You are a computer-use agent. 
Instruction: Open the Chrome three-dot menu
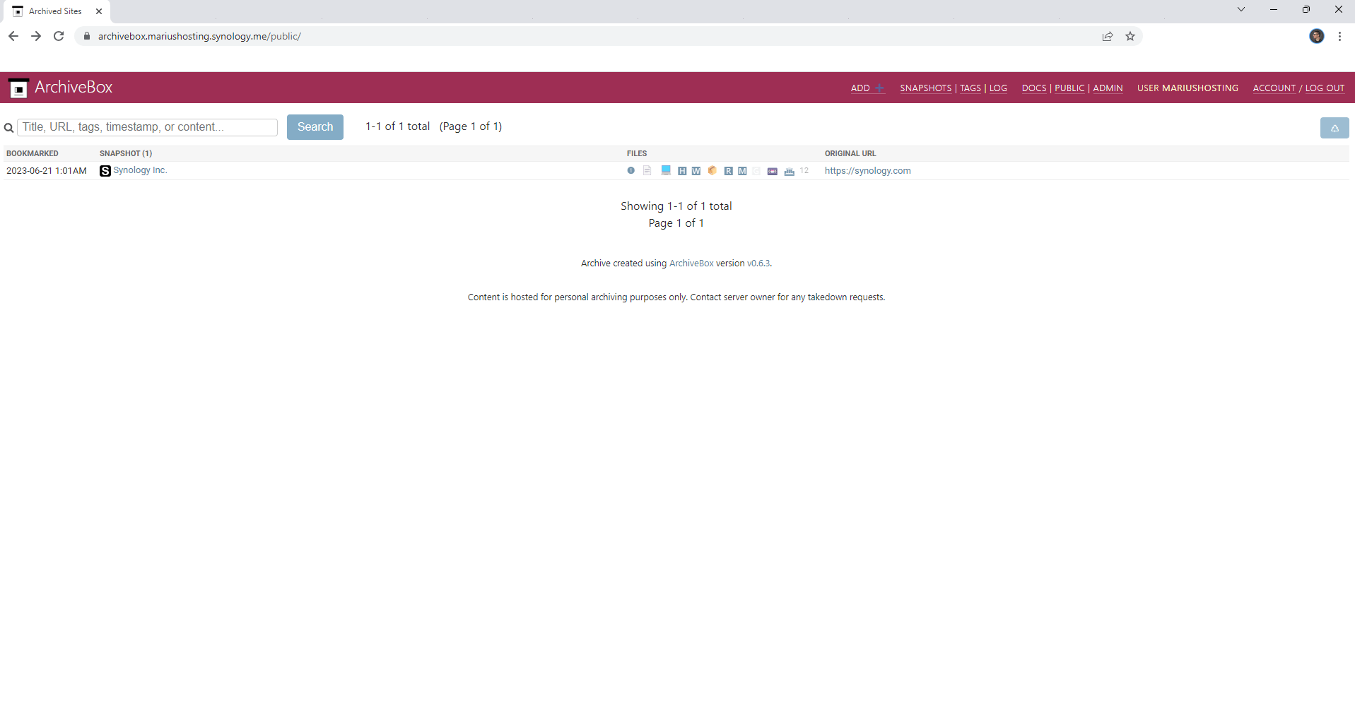point(1339,36)
